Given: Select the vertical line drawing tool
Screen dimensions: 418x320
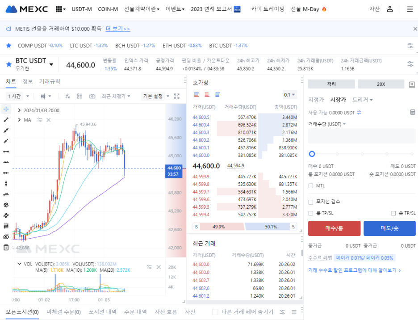Looking at the screenshot, I should [6, 183].
